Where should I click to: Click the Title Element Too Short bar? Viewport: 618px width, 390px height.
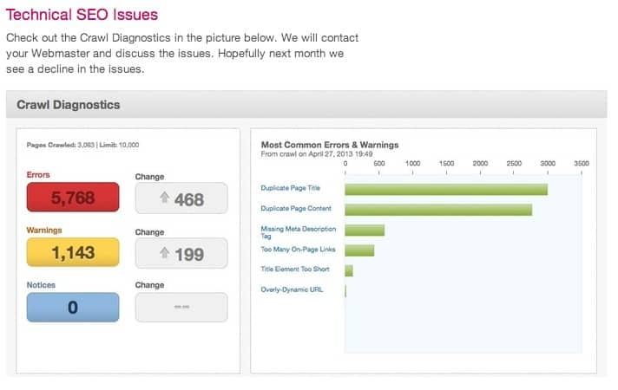click(x=349, y=270)
